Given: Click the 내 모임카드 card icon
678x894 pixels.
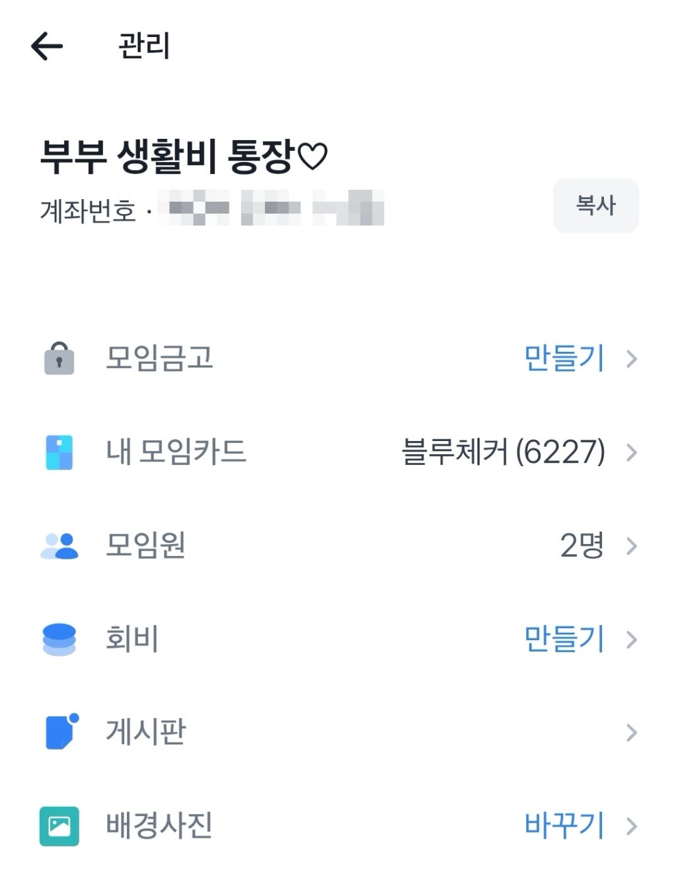Looking at the screenshot, I should [59, 453].
